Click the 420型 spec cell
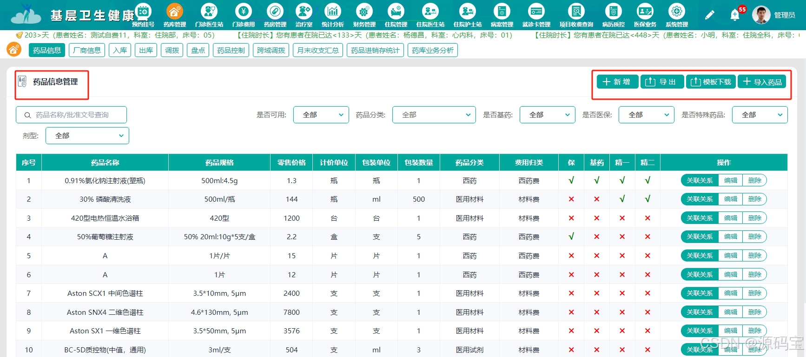Screen dimensions: 806x357 pyautogui.click(x=219, y=218)
